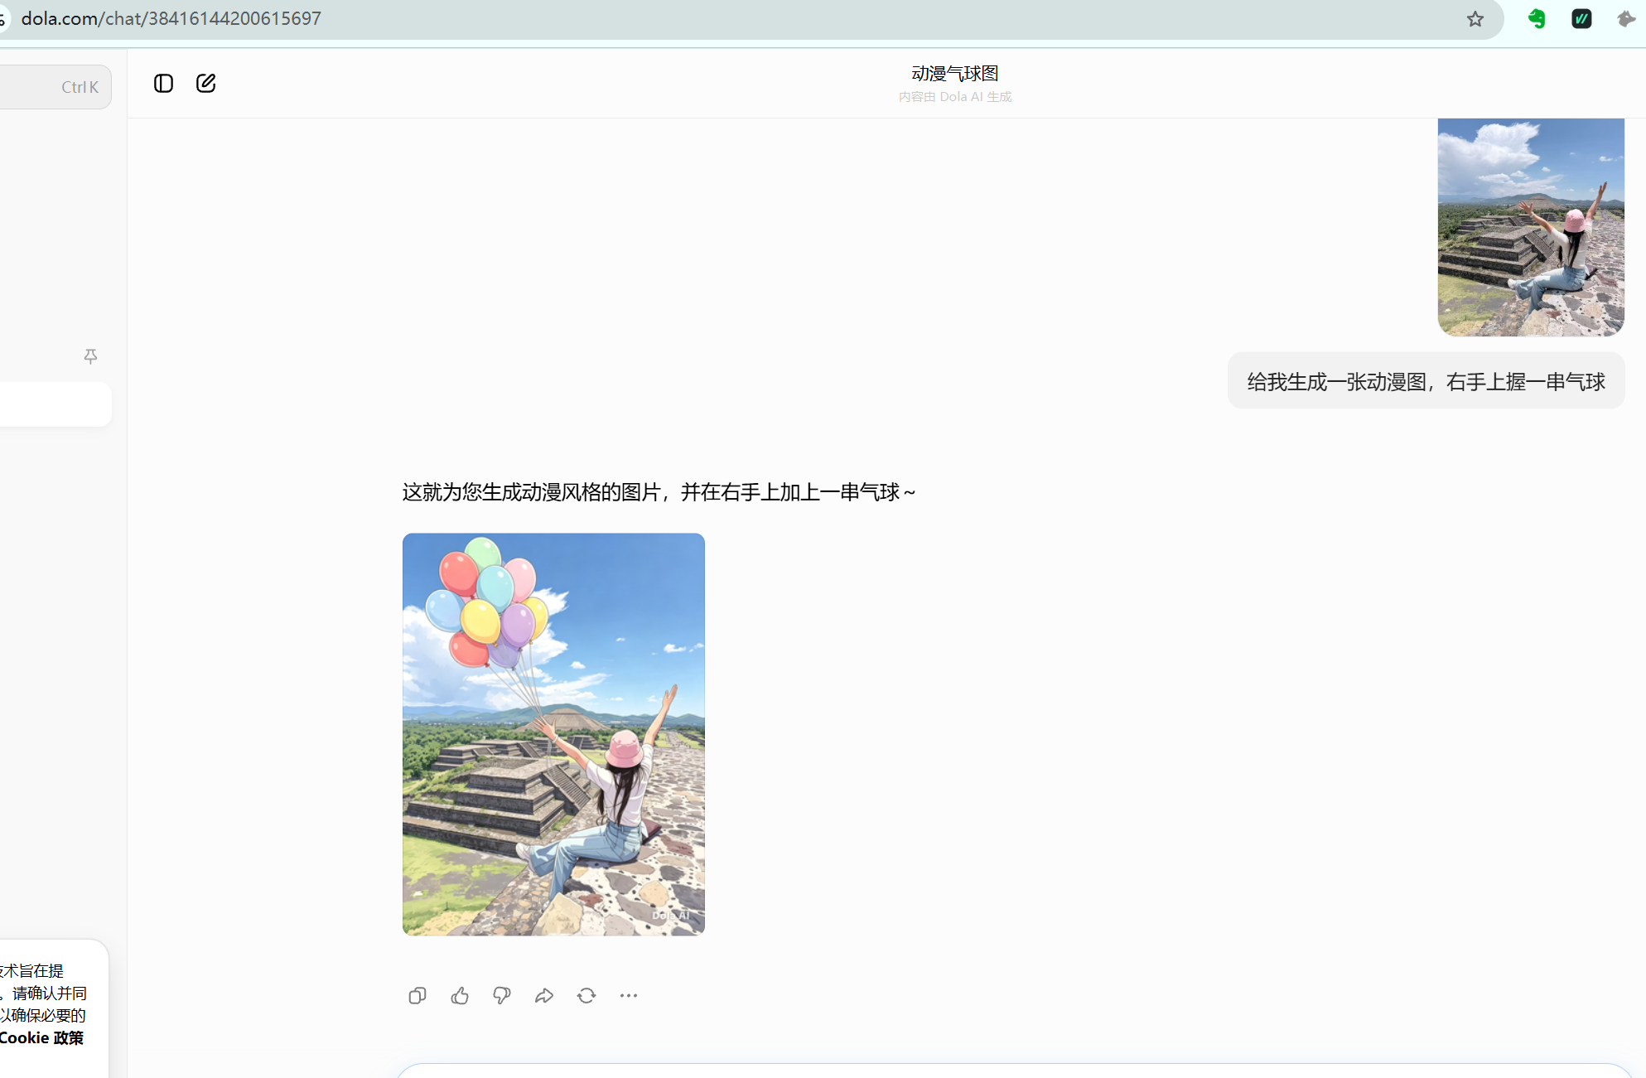Open the dark green checkmark extension
Viewport: 1646px width, 1078px height.
[1581, 19]
